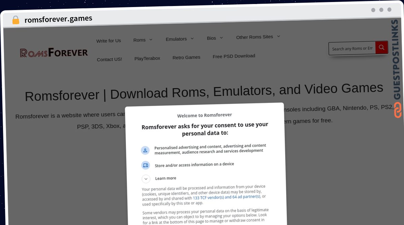The height and width of the screenshot is (225, 404).
Task: Click the Welcome to Romsforever heading
Action: tap(204, 115)
